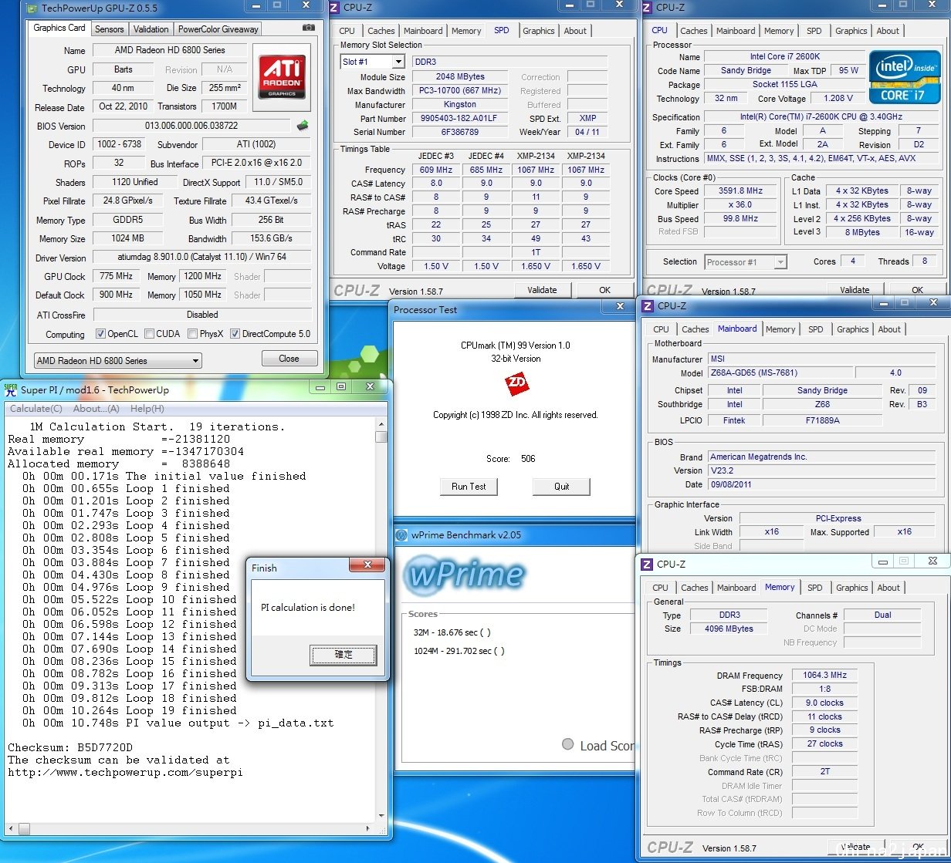This screenshot has width=951, height=863.
Task: Click the GPU Clock 775 MHz field
Action: click(x=116, y=276)
